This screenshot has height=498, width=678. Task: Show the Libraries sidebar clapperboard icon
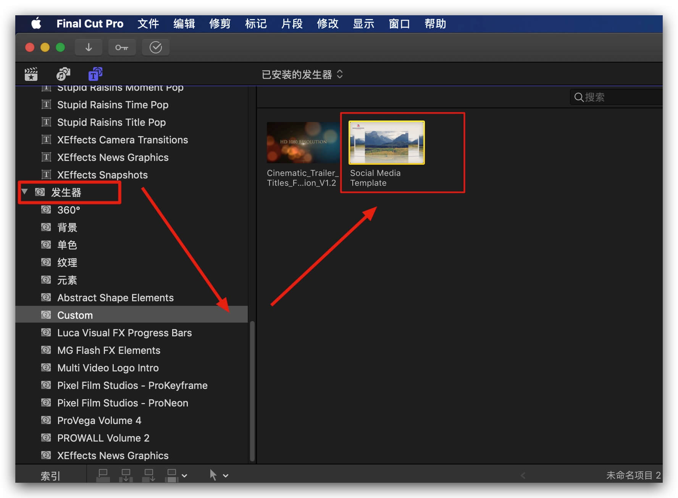click(31, 74)
